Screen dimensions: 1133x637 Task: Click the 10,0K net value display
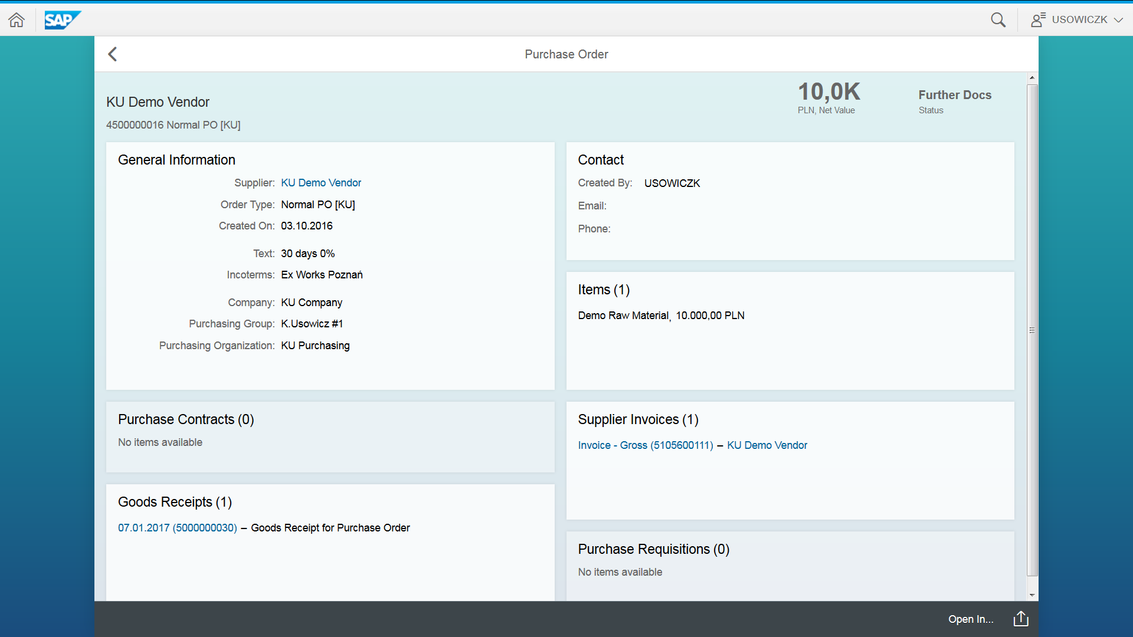(x=828, y=91)
